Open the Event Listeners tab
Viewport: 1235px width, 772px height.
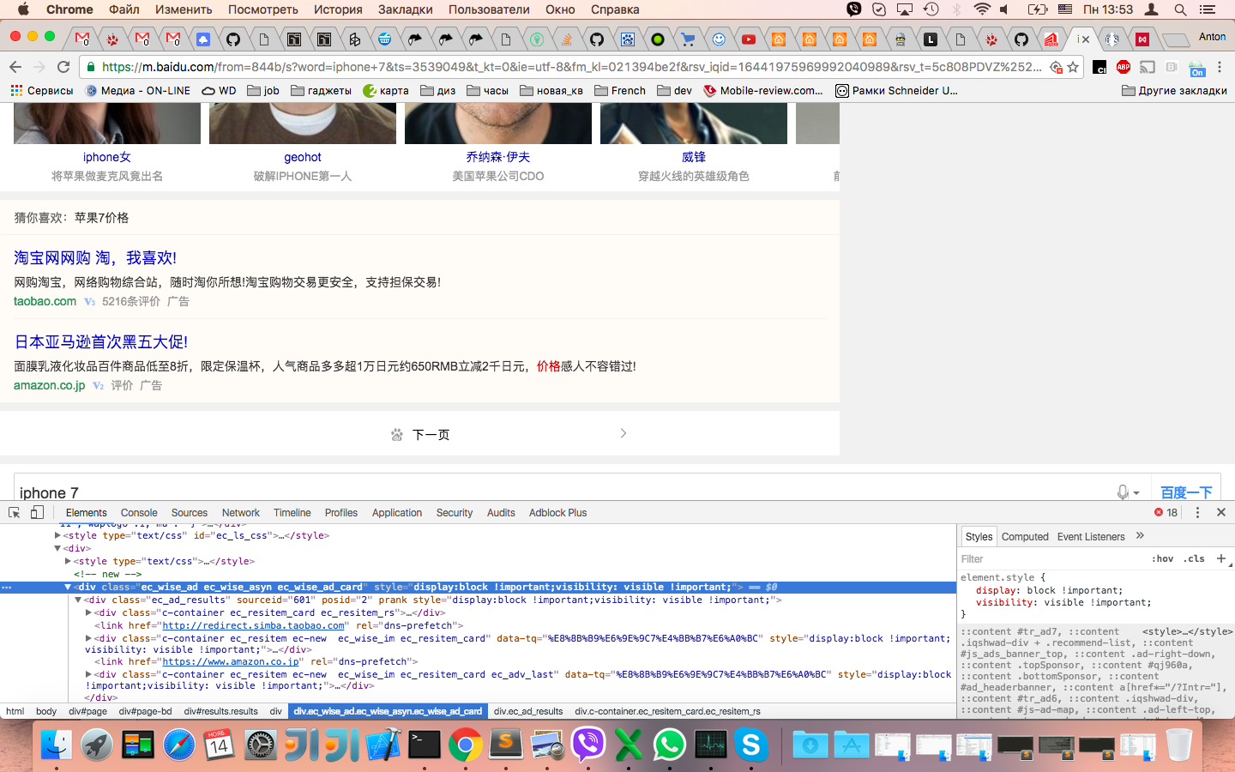(x=1091, y=536)
